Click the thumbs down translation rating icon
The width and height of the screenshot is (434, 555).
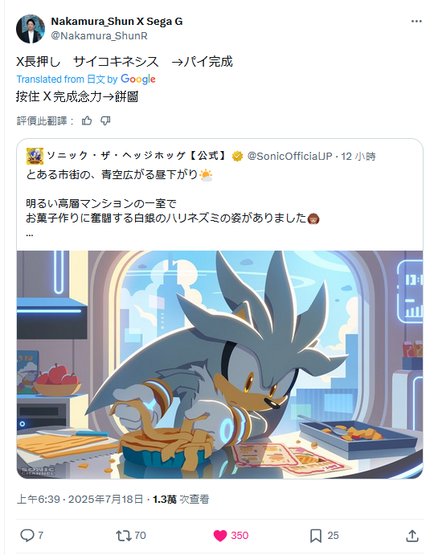click(105, 120)
